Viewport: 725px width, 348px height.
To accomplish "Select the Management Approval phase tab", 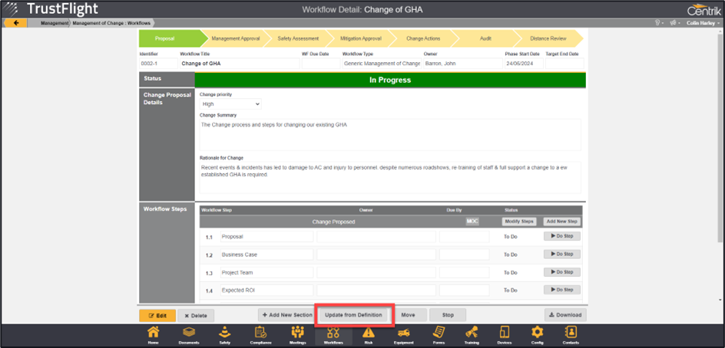I will (x=233, y=38).
